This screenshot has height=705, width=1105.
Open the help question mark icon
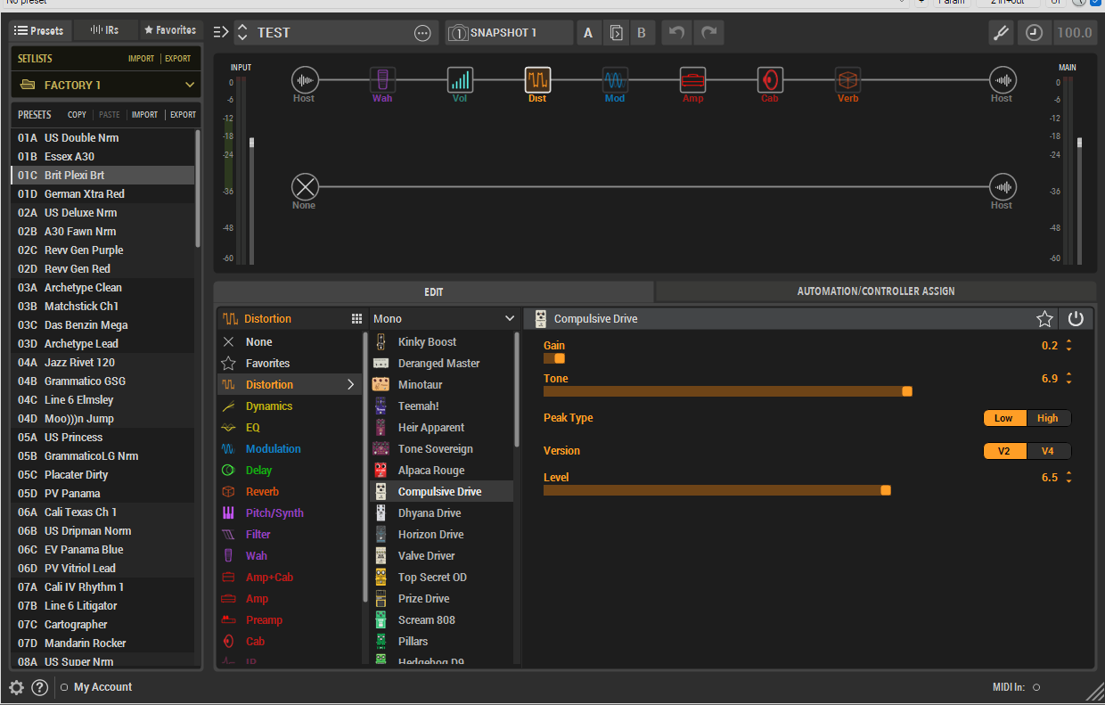(39, 687)
